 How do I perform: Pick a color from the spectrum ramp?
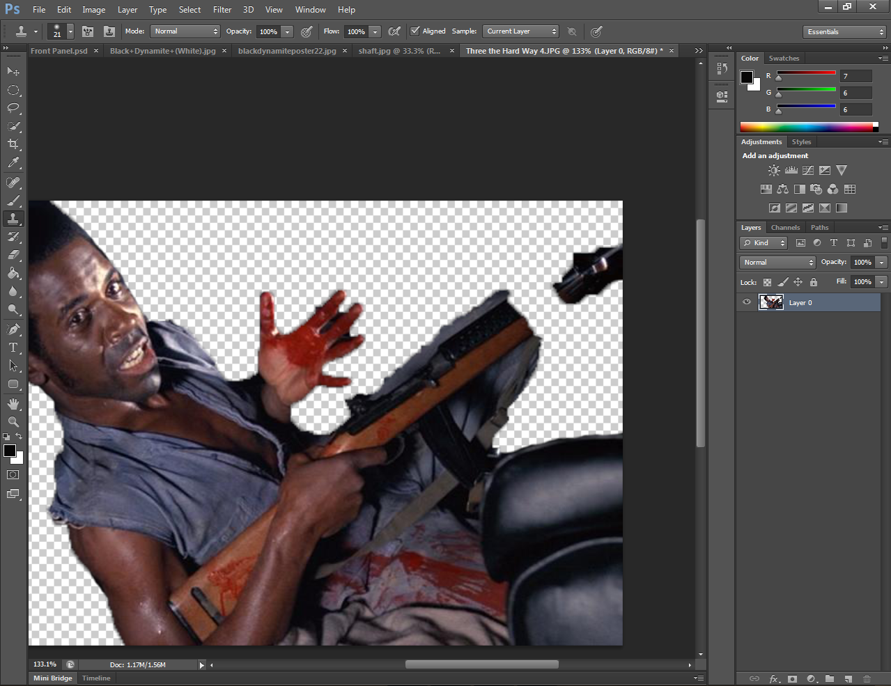point(806,127)
